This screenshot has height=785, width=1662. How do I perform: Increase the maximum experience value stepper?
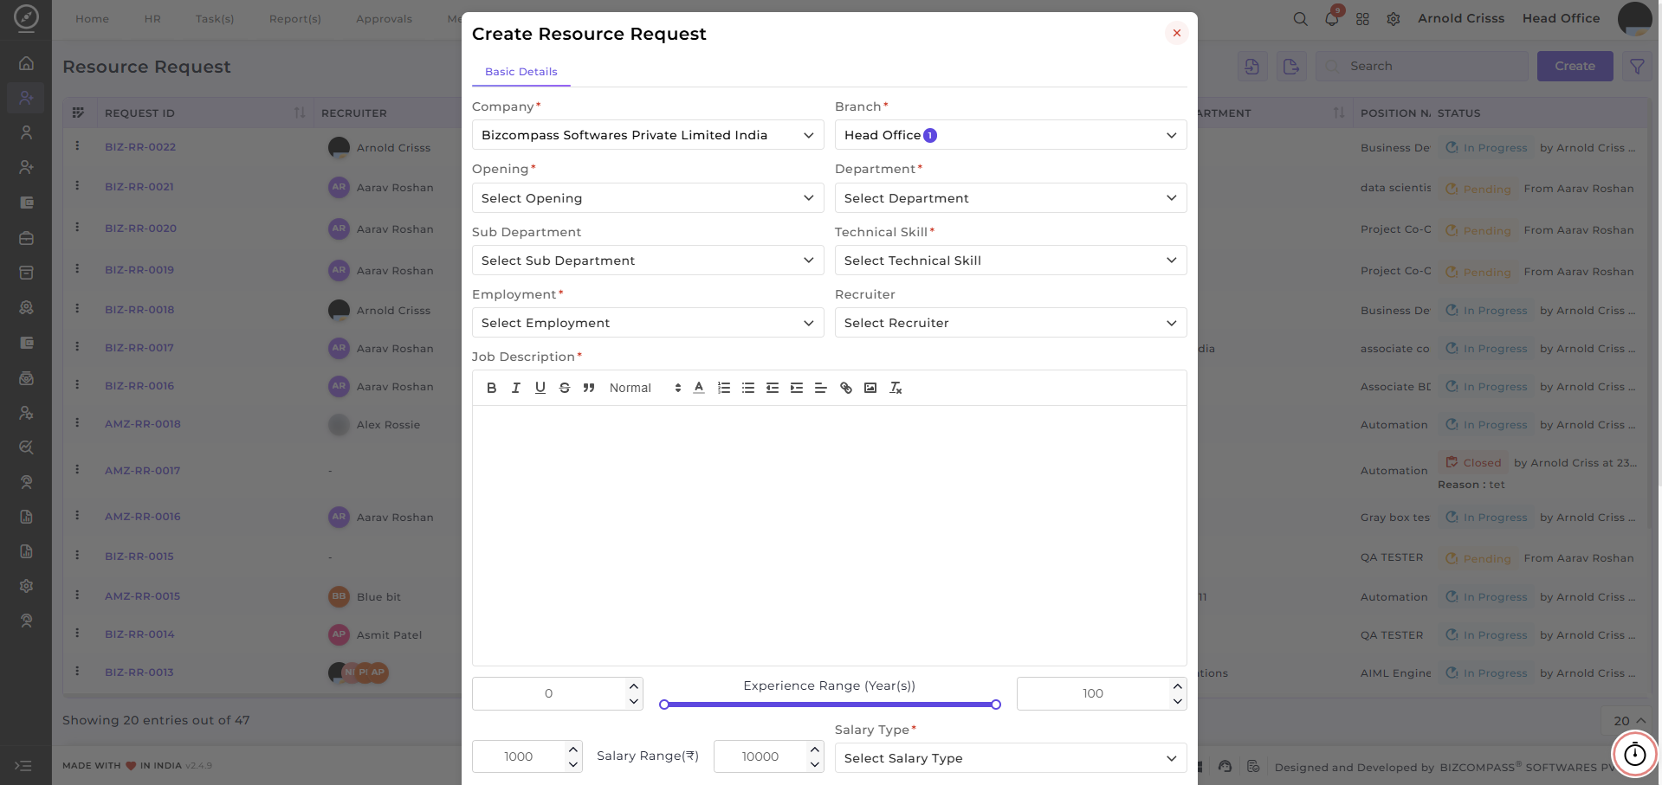[x=1177, y=685]
